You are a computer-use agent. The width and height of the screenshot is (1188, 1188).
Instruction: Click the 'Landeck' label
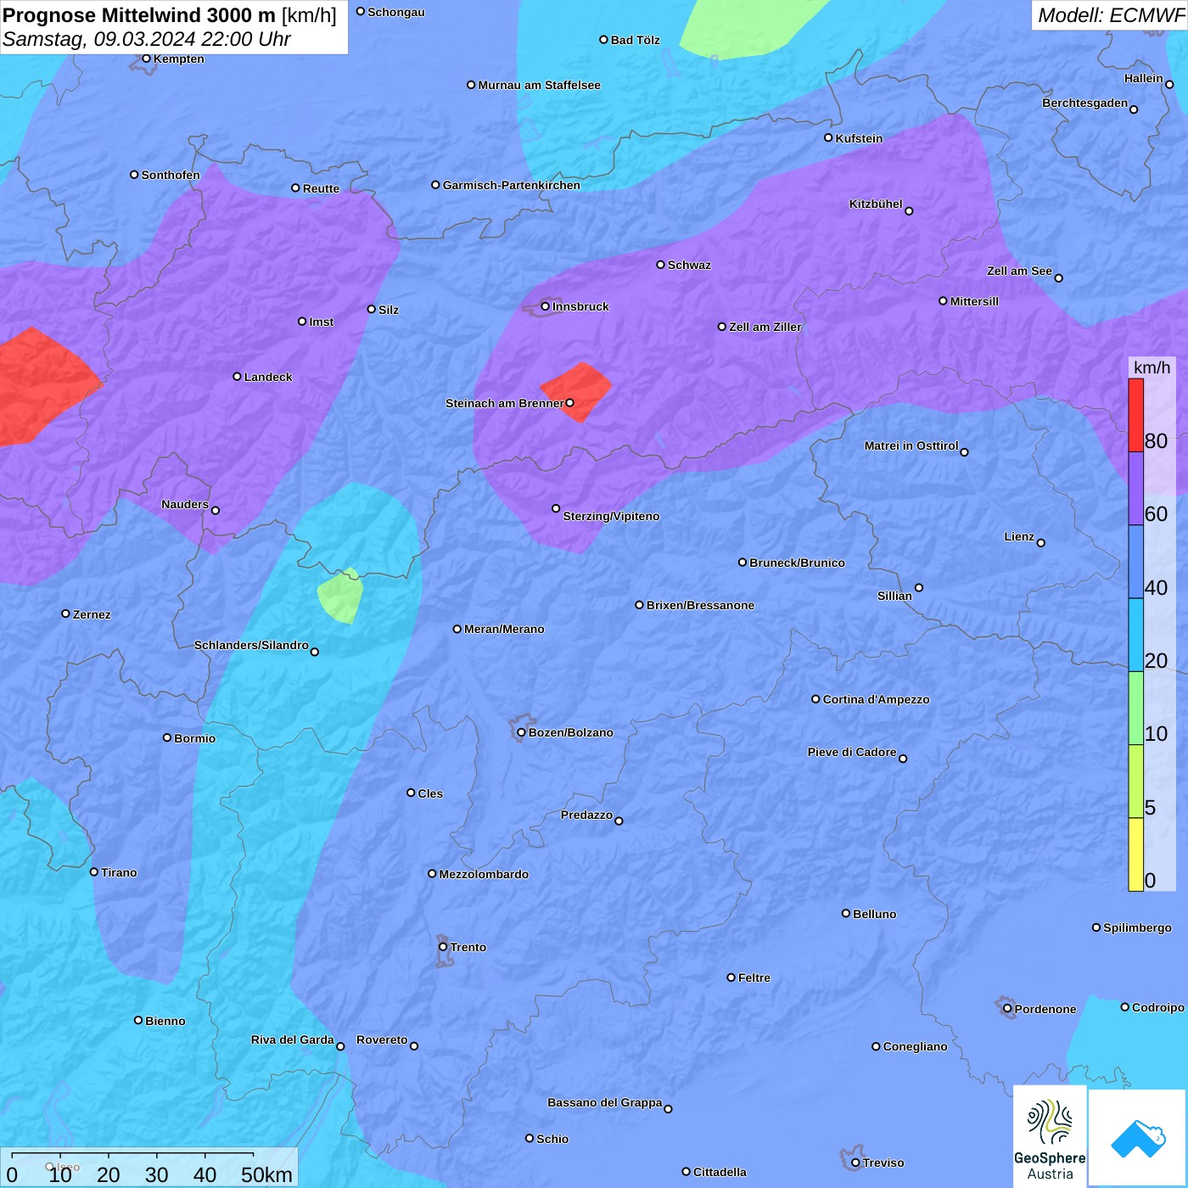tap(268, 377)
